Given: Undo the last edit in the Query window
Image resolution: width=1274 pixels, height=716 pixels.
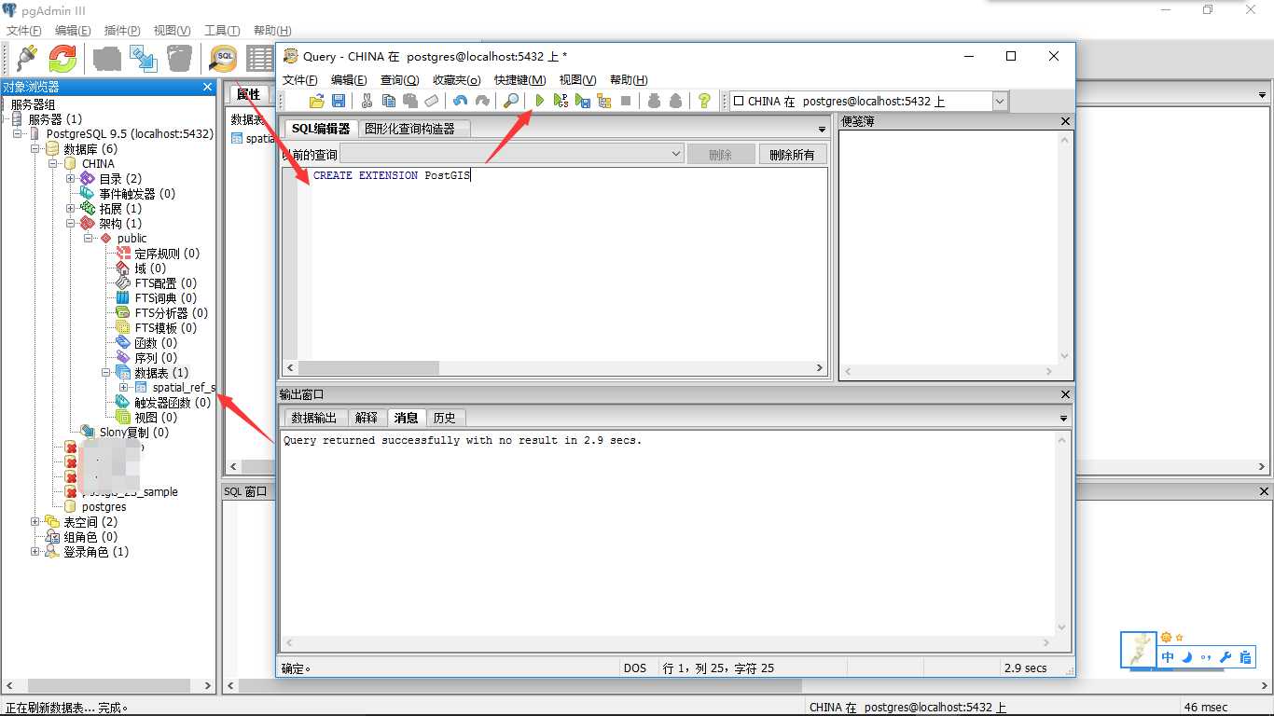Looking at the screenshot, I should (460, 101).
